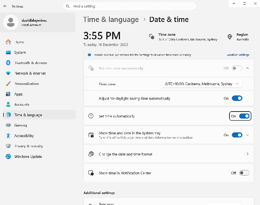Viewport: 260px width, 205px height.
Task: Click the Accessibility figure icon
Action: pyautogui.click(x=8, y=135)
